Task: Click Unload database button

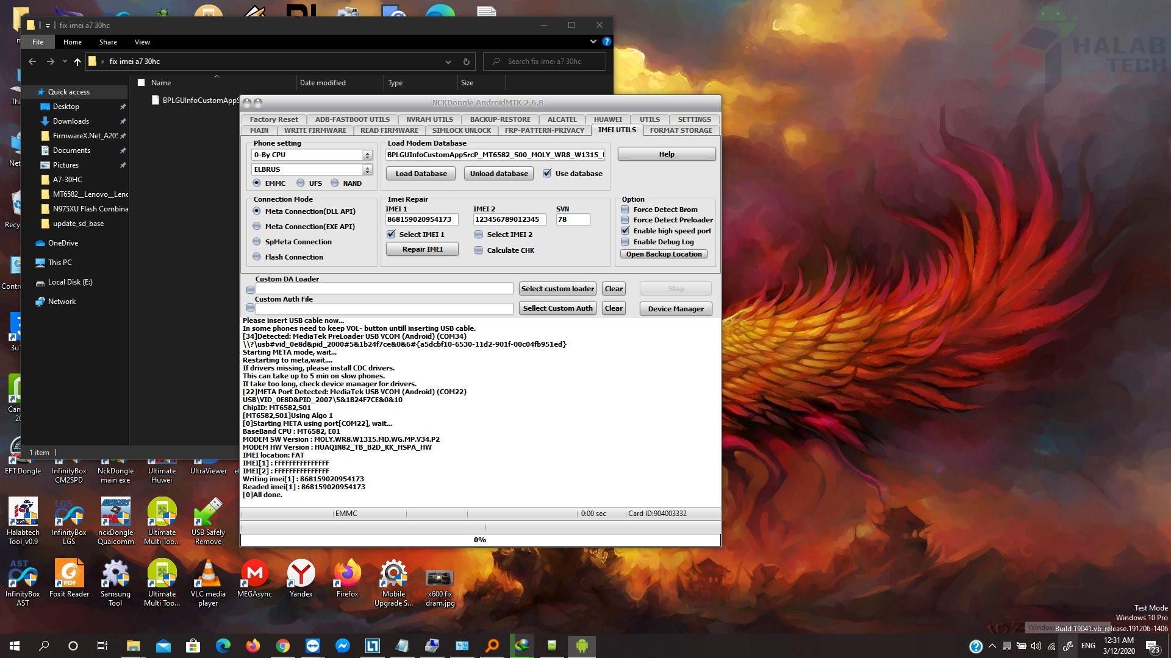Action: (x=499, y=173)
